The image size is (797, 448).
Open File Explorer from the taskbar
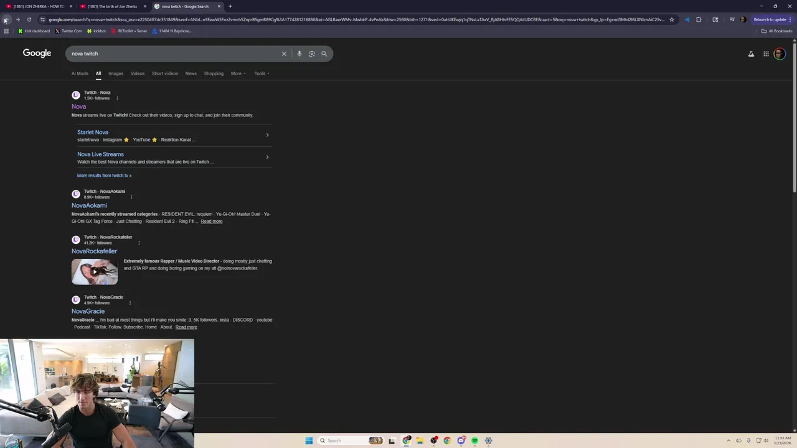420,441
